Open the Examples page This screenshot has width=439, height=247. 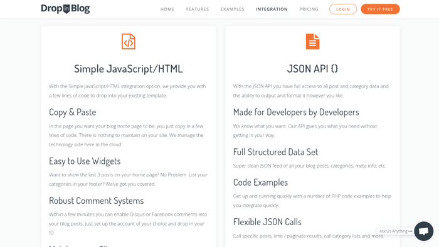click(x=233, y=9)
